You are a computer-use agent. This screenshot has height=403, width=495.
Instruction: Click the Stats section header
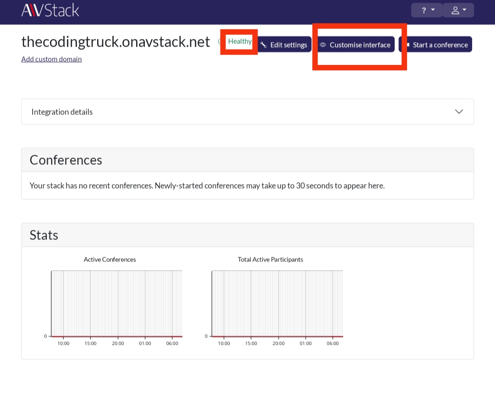click(44, 235)
